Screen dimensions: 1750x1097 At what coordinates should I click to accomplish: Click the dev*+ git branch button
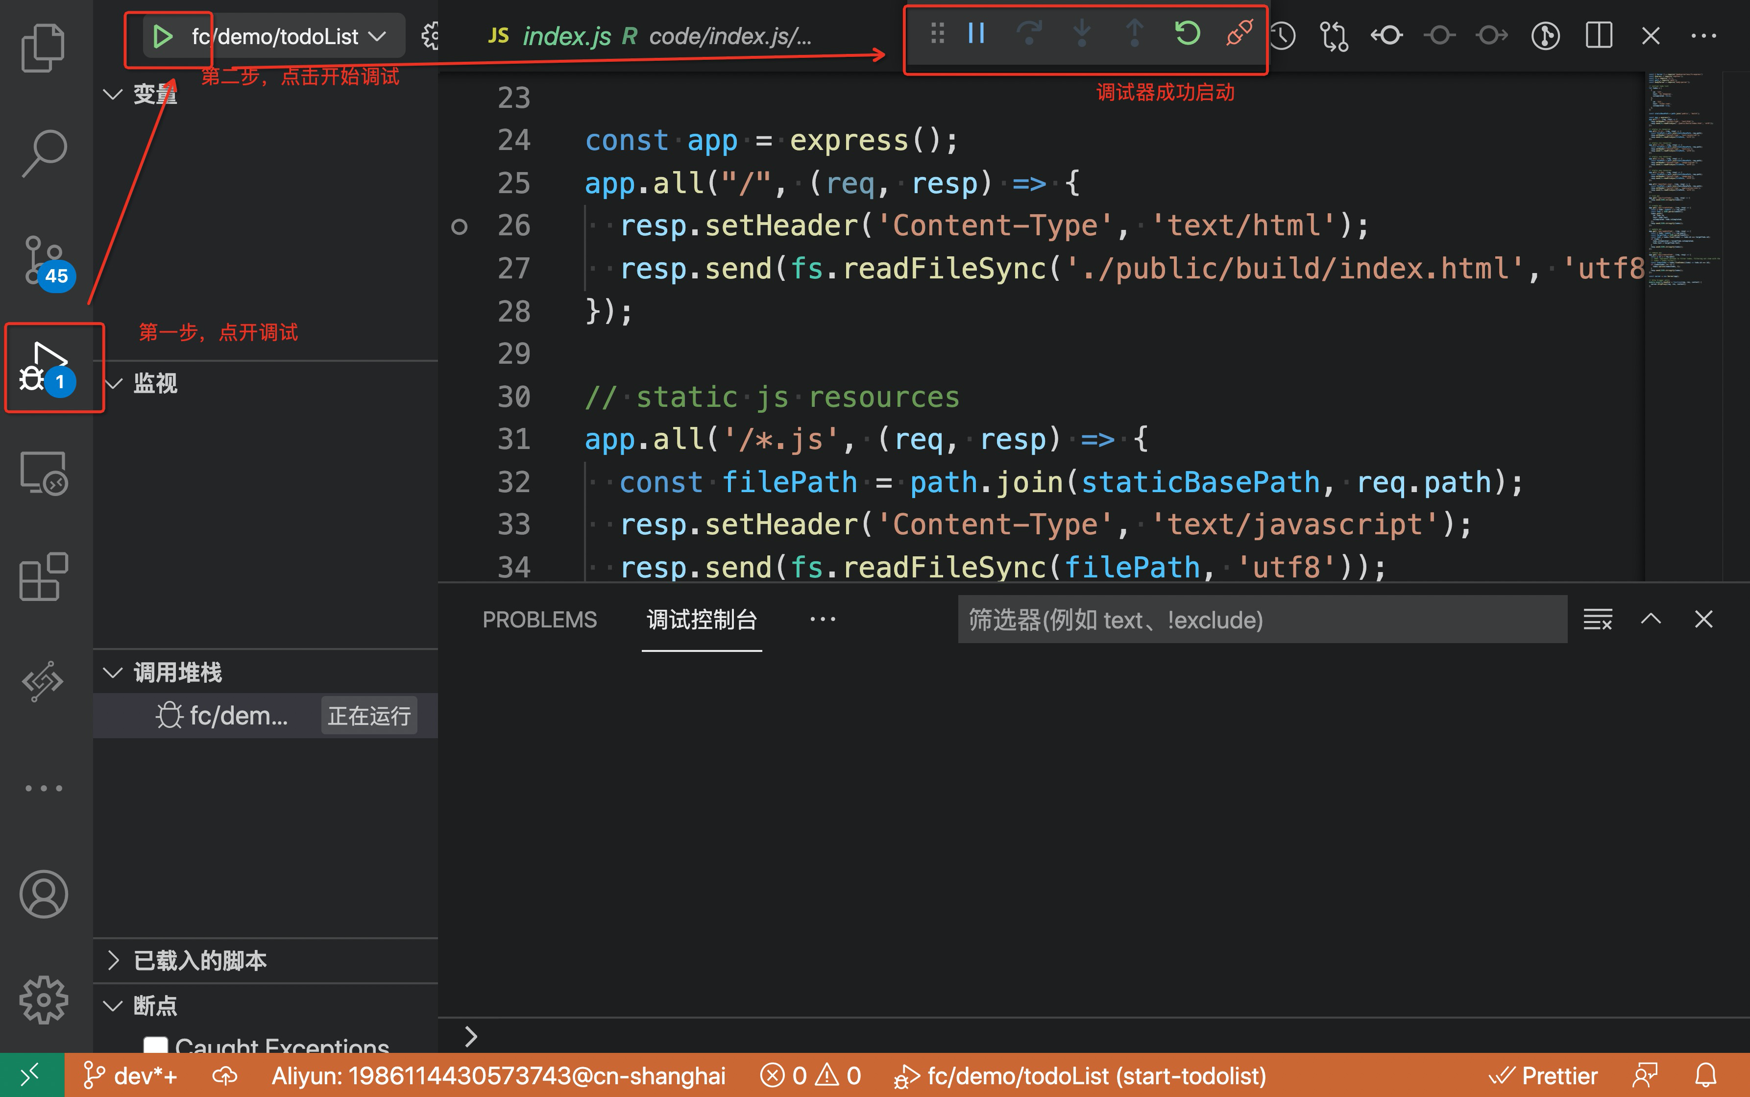[131, 1076]
